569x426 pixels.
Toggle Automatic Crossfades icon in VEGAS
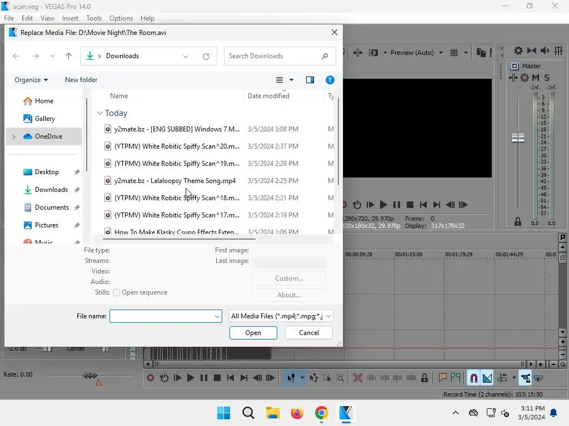(x=487, y=378)
